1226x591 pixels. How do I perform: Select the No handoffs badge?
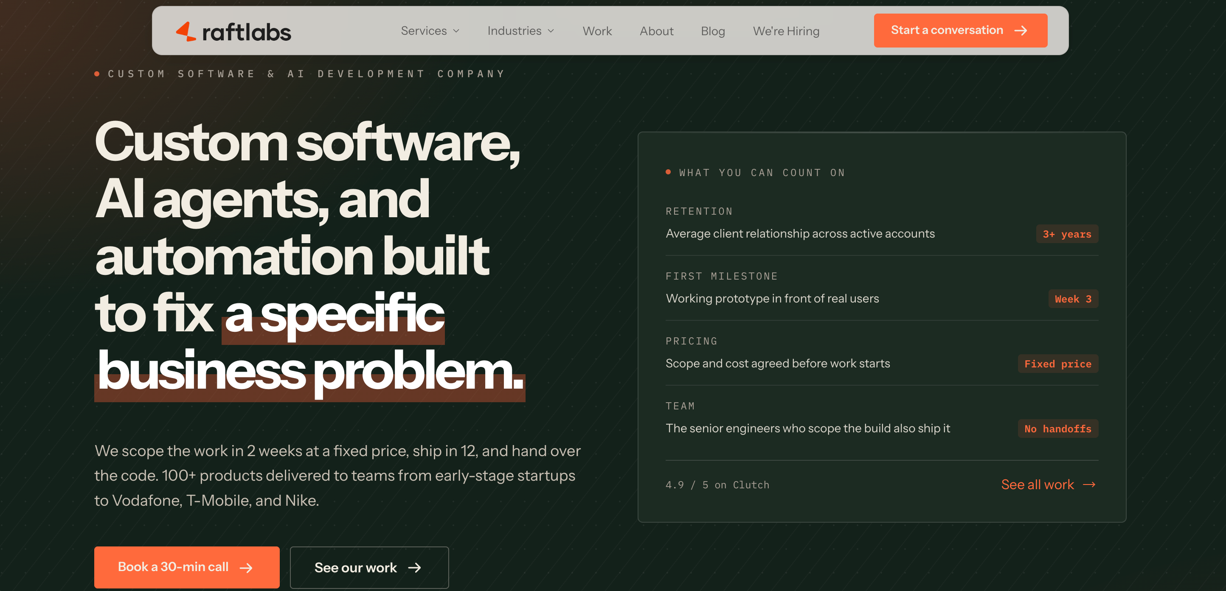(x=1057, y=429)
